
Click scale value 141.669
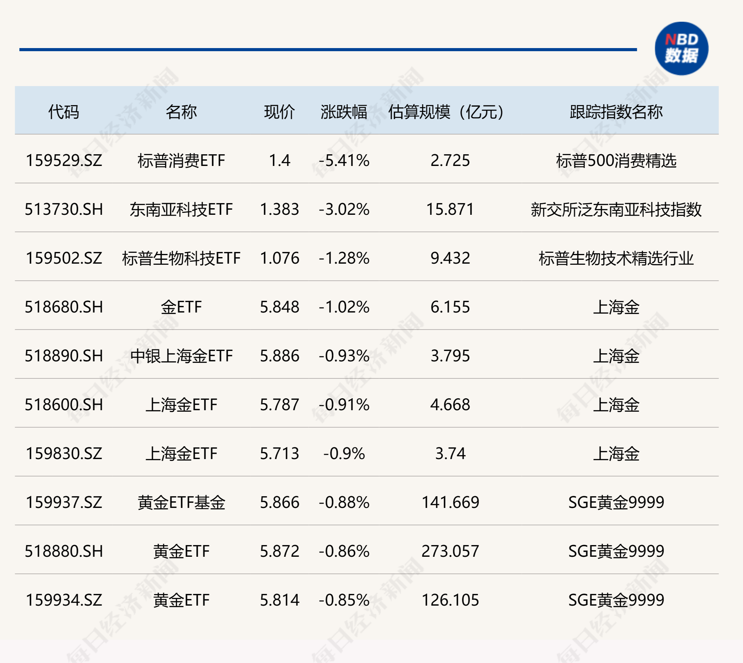[450, 502]
